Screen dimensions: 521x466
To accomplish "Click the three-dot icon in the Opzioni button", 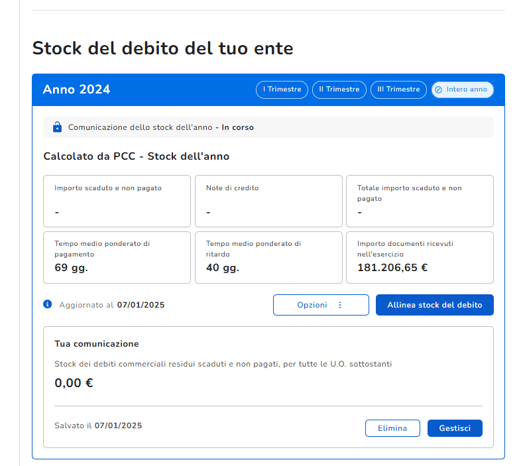I will click(x=340, y=305).
